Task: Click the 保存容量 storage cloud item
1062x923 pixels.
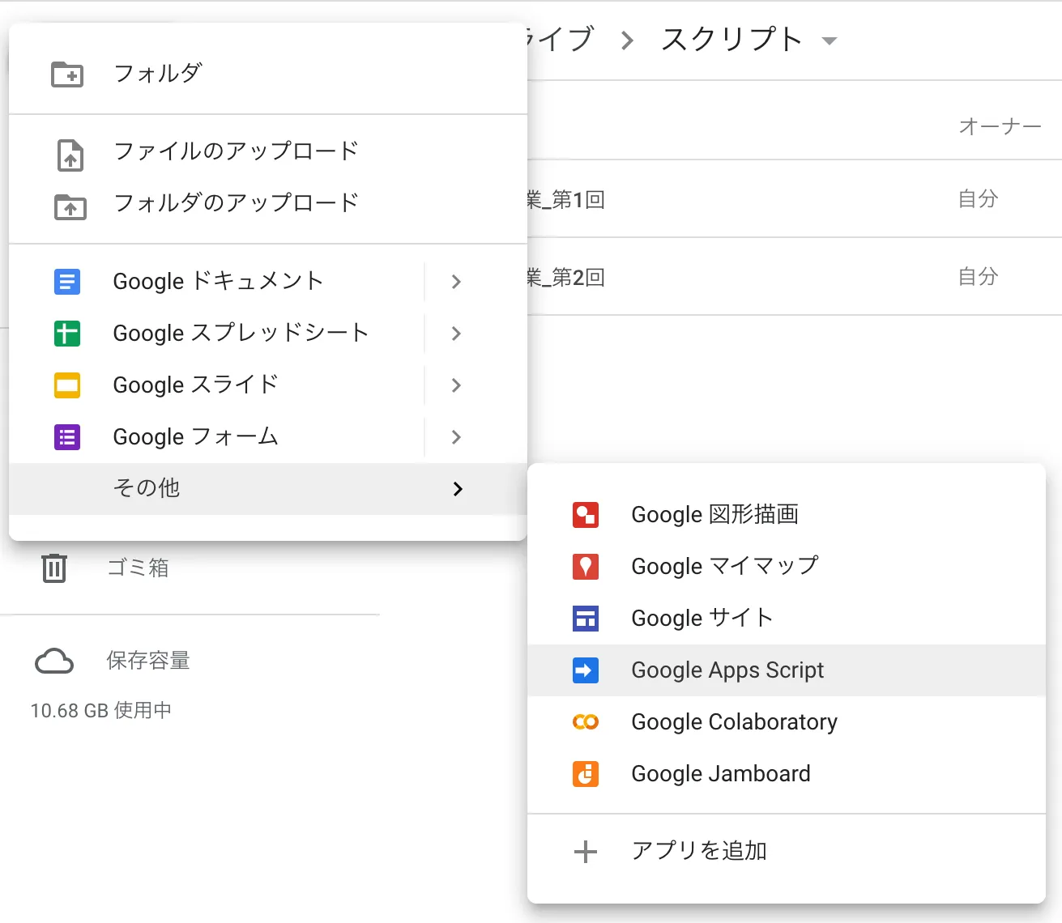Action: coord(147,661)
